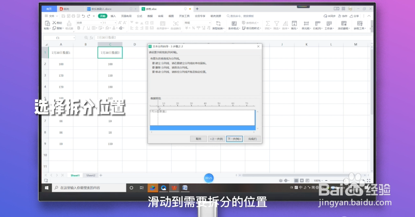
Task: Click Previous step (上一步) in wizard
Action: tap(216, 139)
